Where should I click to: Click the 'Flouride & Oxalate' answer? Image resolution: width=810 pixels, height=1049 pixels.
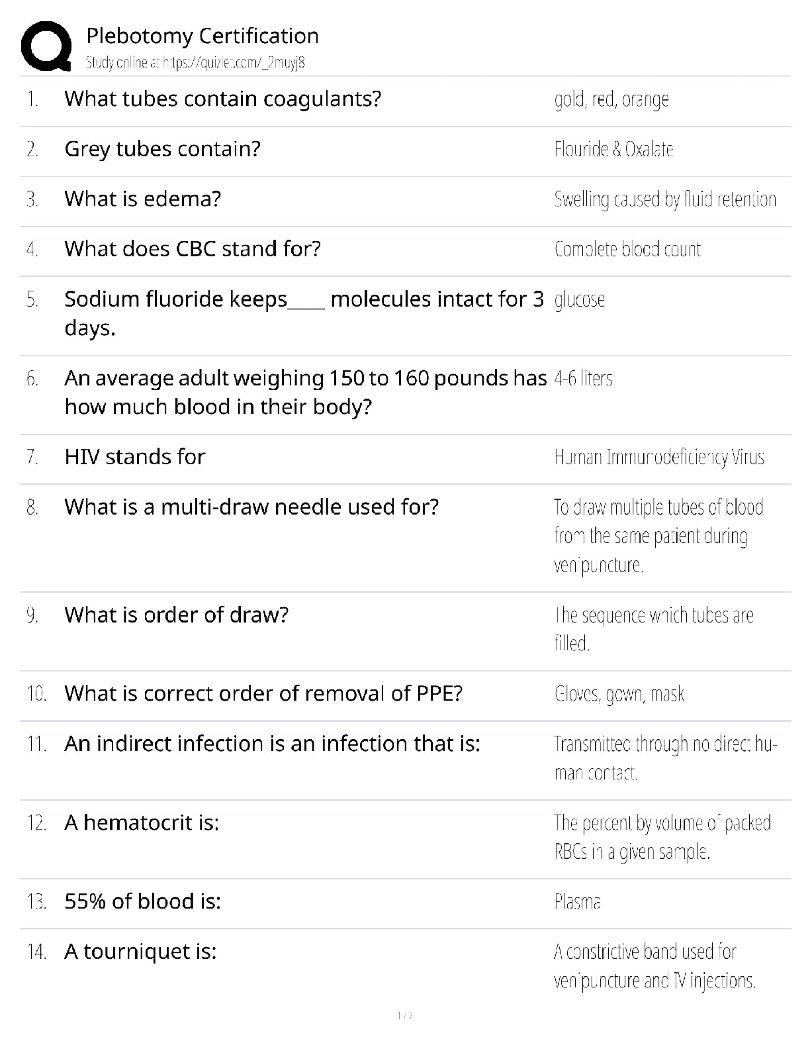(613, 150)
